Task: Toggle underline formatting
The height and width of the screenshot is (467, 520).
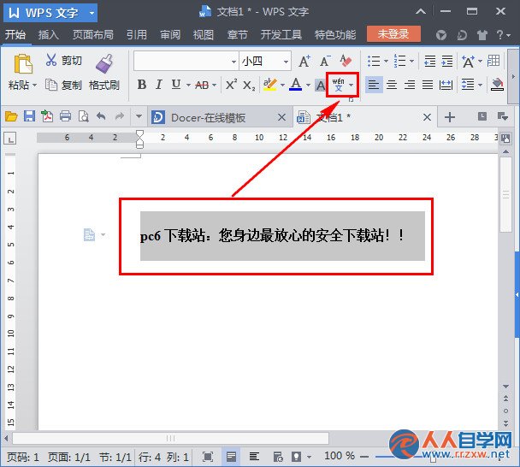Action: coord(176,85)
